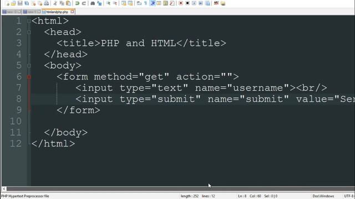Click length 252 in status bar
The width and height of the screenshot is (355, 199).
coord(190,196)
